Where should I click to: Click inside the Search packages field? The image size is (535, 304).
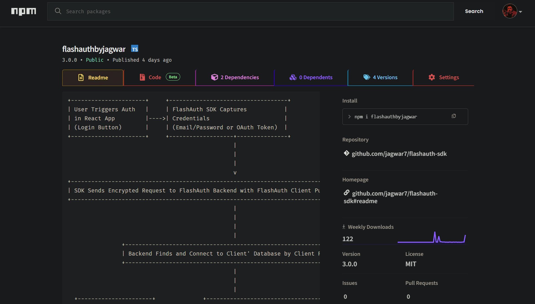197,11
